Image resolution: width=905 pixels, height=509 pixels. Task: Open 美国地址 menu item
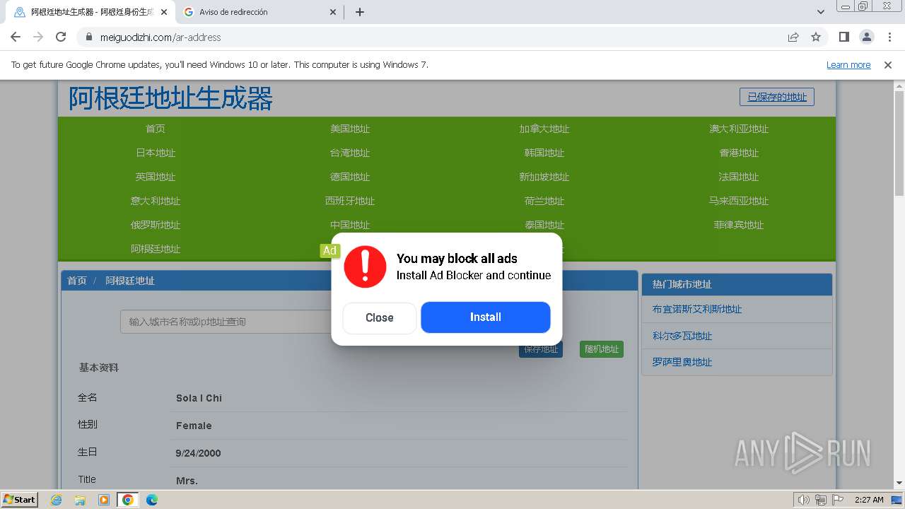350,129
